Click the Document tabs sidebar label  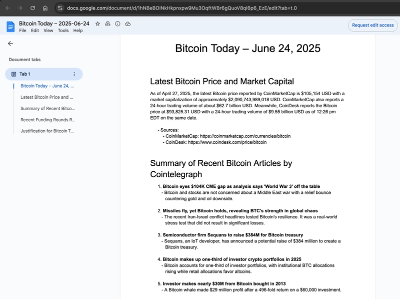24,60
